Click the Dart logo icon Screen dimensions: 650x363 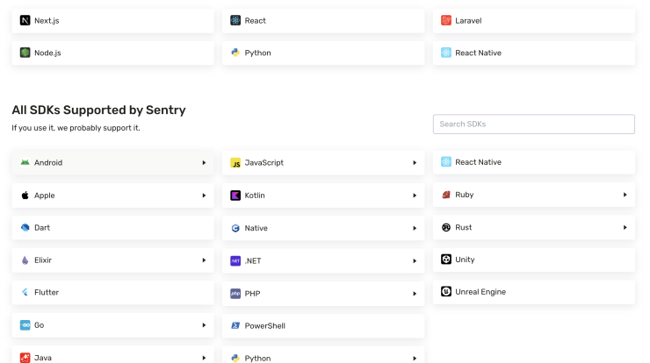tap(25, 228)
